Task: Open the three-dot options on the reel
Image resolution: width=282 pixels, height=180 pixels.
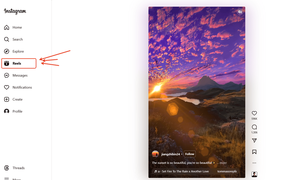Action: tap(254, 163)
